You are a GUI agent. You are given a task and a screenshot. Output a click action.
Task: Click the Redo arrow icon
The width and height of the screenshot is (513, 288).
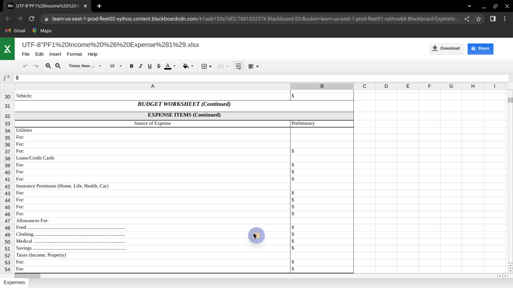(x=36, y=66)
